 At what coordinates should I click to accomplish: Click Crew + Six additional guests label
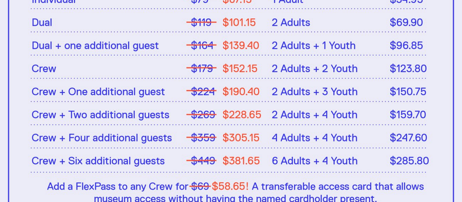tap(98, 161)
